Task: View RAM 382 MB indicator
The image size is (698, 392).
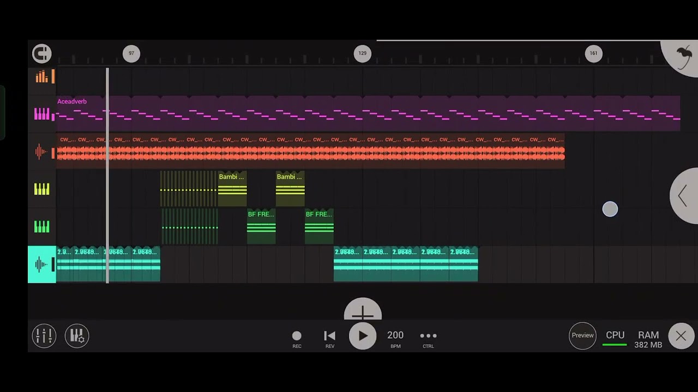Action: pos(648,340)
